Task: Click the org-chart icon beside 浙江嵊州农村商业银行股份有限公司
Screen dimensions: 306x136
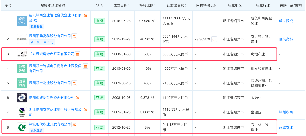Action: (86, 110)
